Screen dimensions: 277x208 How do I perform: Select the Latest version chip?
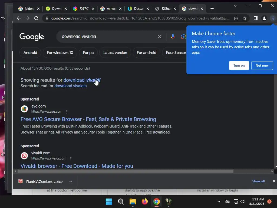pyautogui.click(x=115, y=53)
